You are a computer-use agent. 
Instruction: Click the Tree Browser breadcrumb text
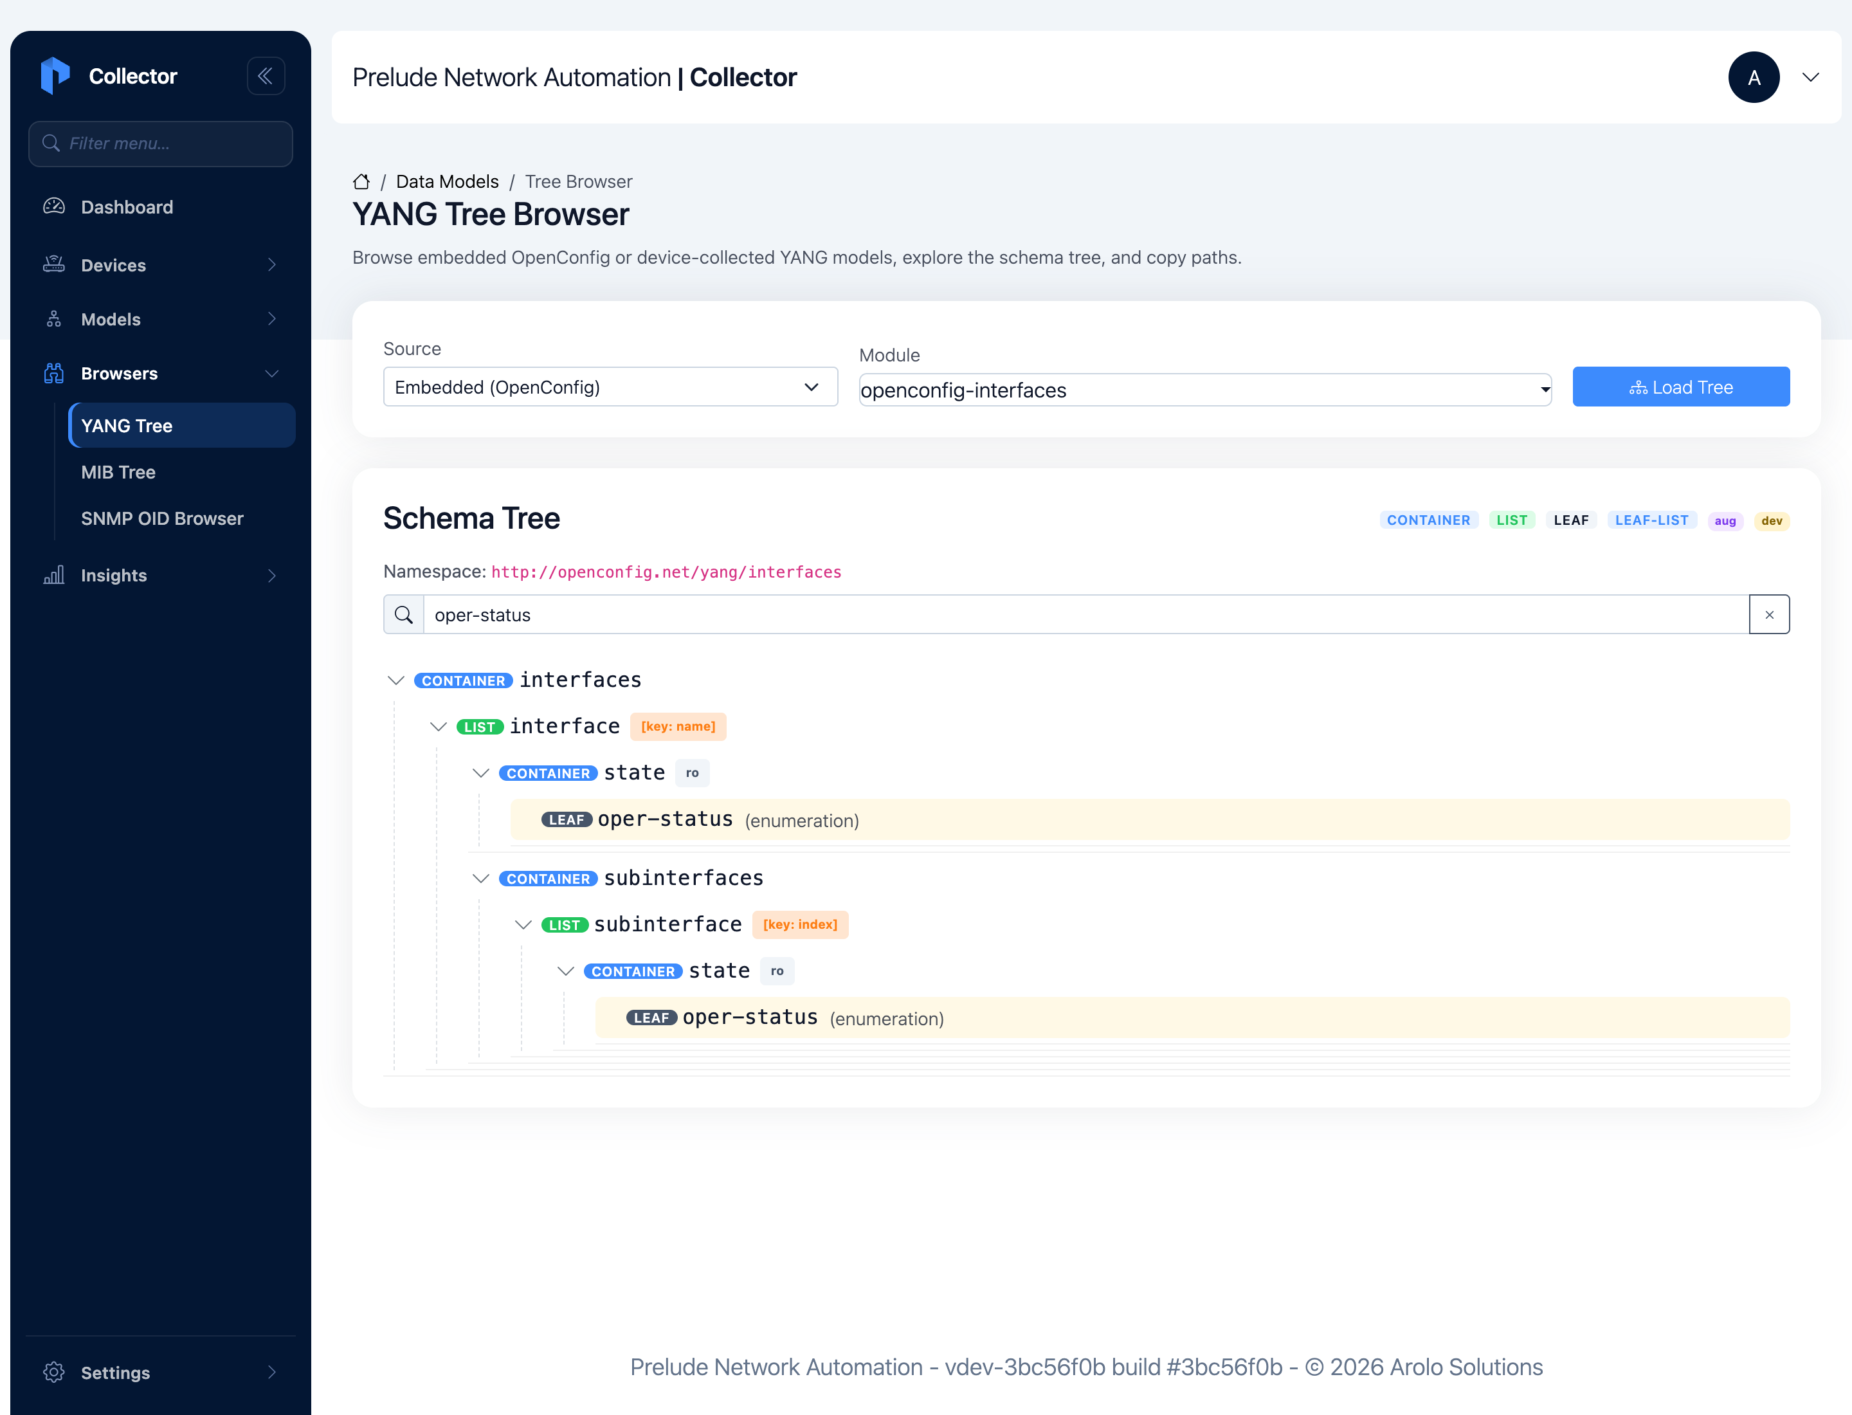tap(579, 181)
